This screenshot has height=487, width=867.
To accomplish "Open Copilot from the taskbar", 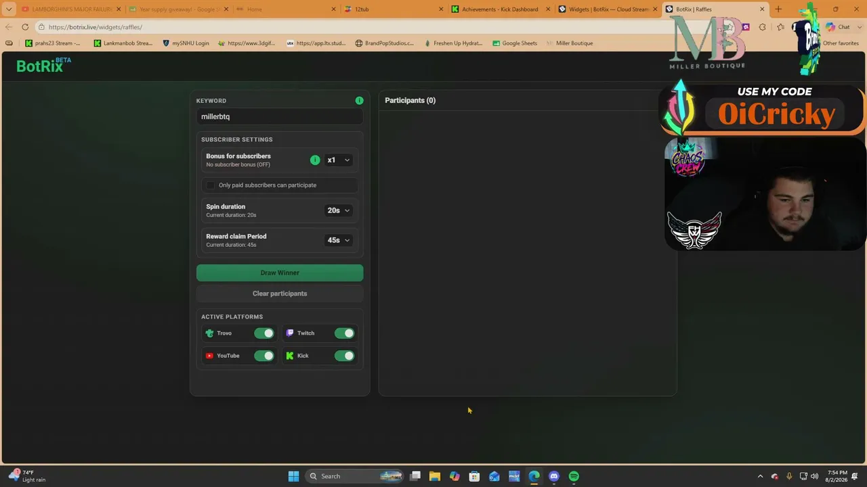I will pos(454,476).
